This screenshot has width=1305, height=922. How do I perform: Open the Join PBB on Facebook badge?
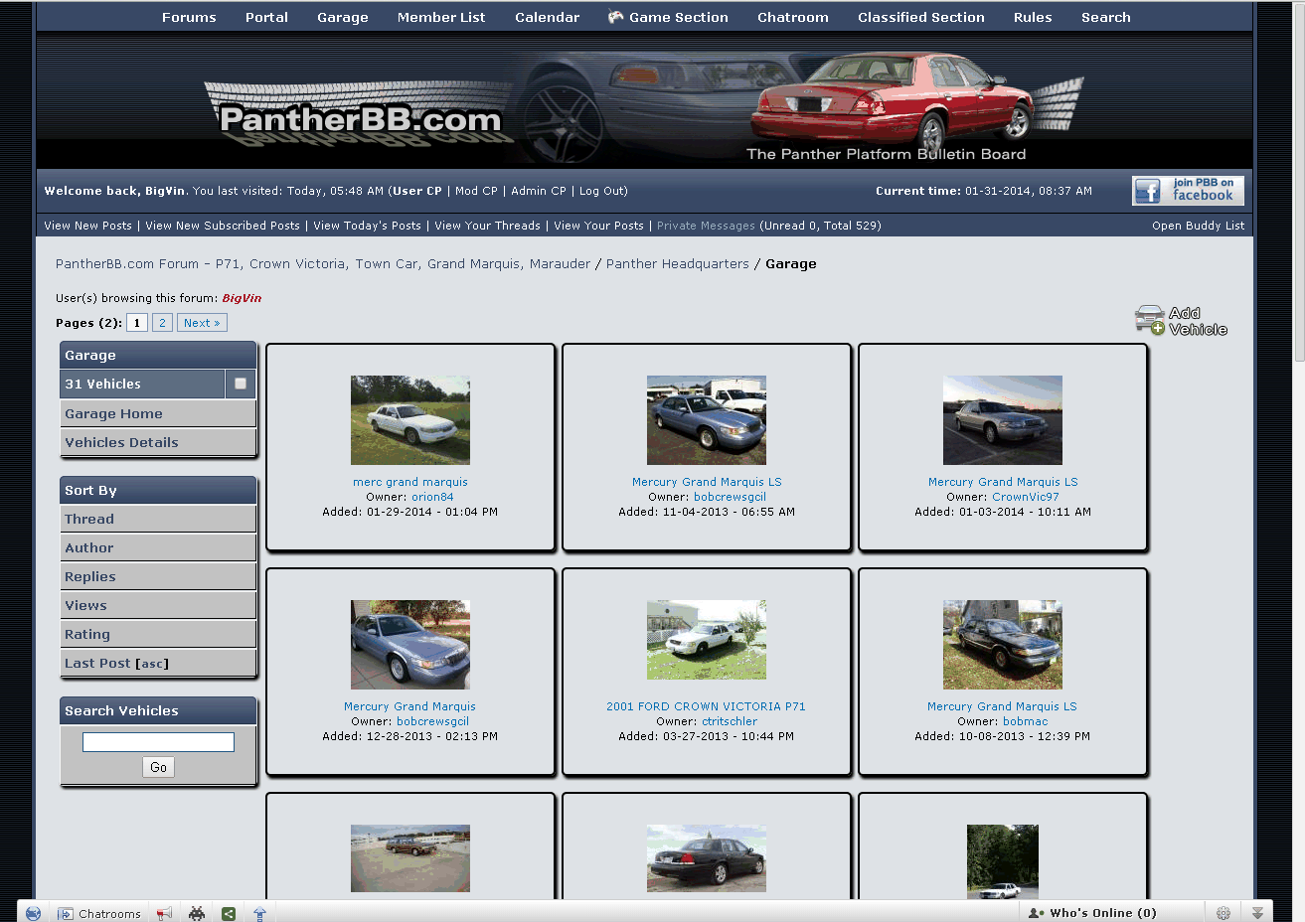coord(1188,191)
